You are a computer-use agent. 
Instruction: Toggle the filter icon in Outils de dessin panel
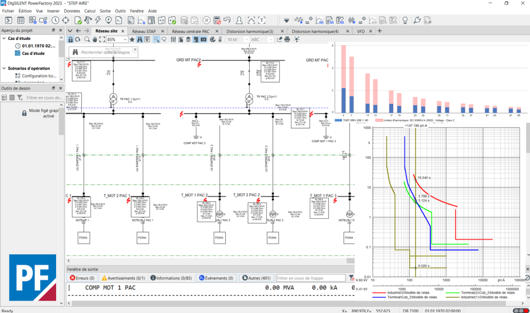tap(20, 97)
